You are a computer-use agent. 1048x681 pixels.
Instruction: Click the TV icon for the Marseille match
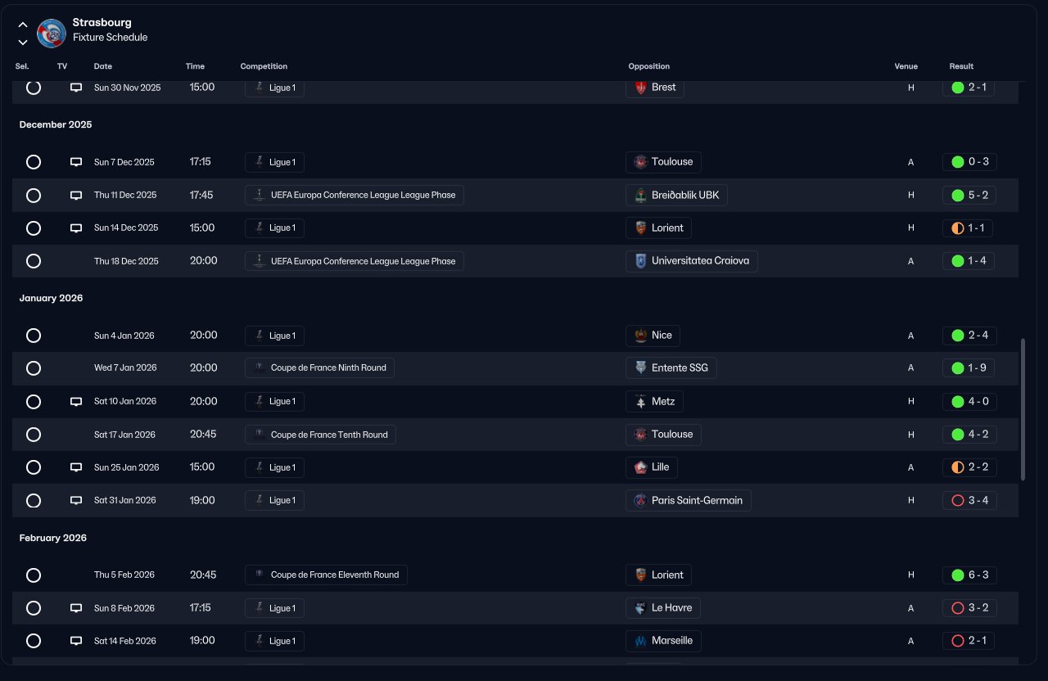[76, 641]
